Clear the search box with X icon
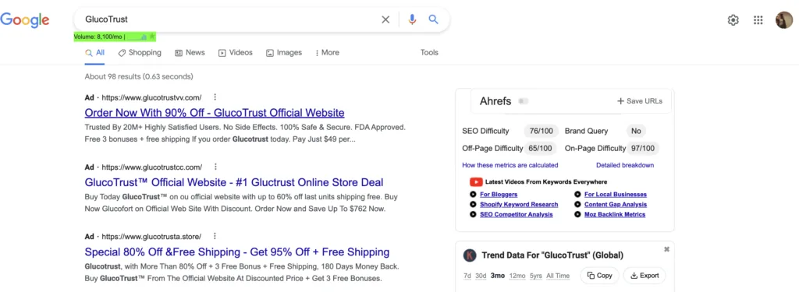This screenshot has height=292, width=799. [x=385, y=19]
